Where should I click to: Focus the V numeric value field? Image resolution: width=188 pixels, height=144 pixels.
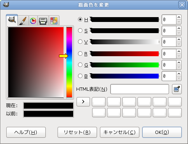point(169,42)
